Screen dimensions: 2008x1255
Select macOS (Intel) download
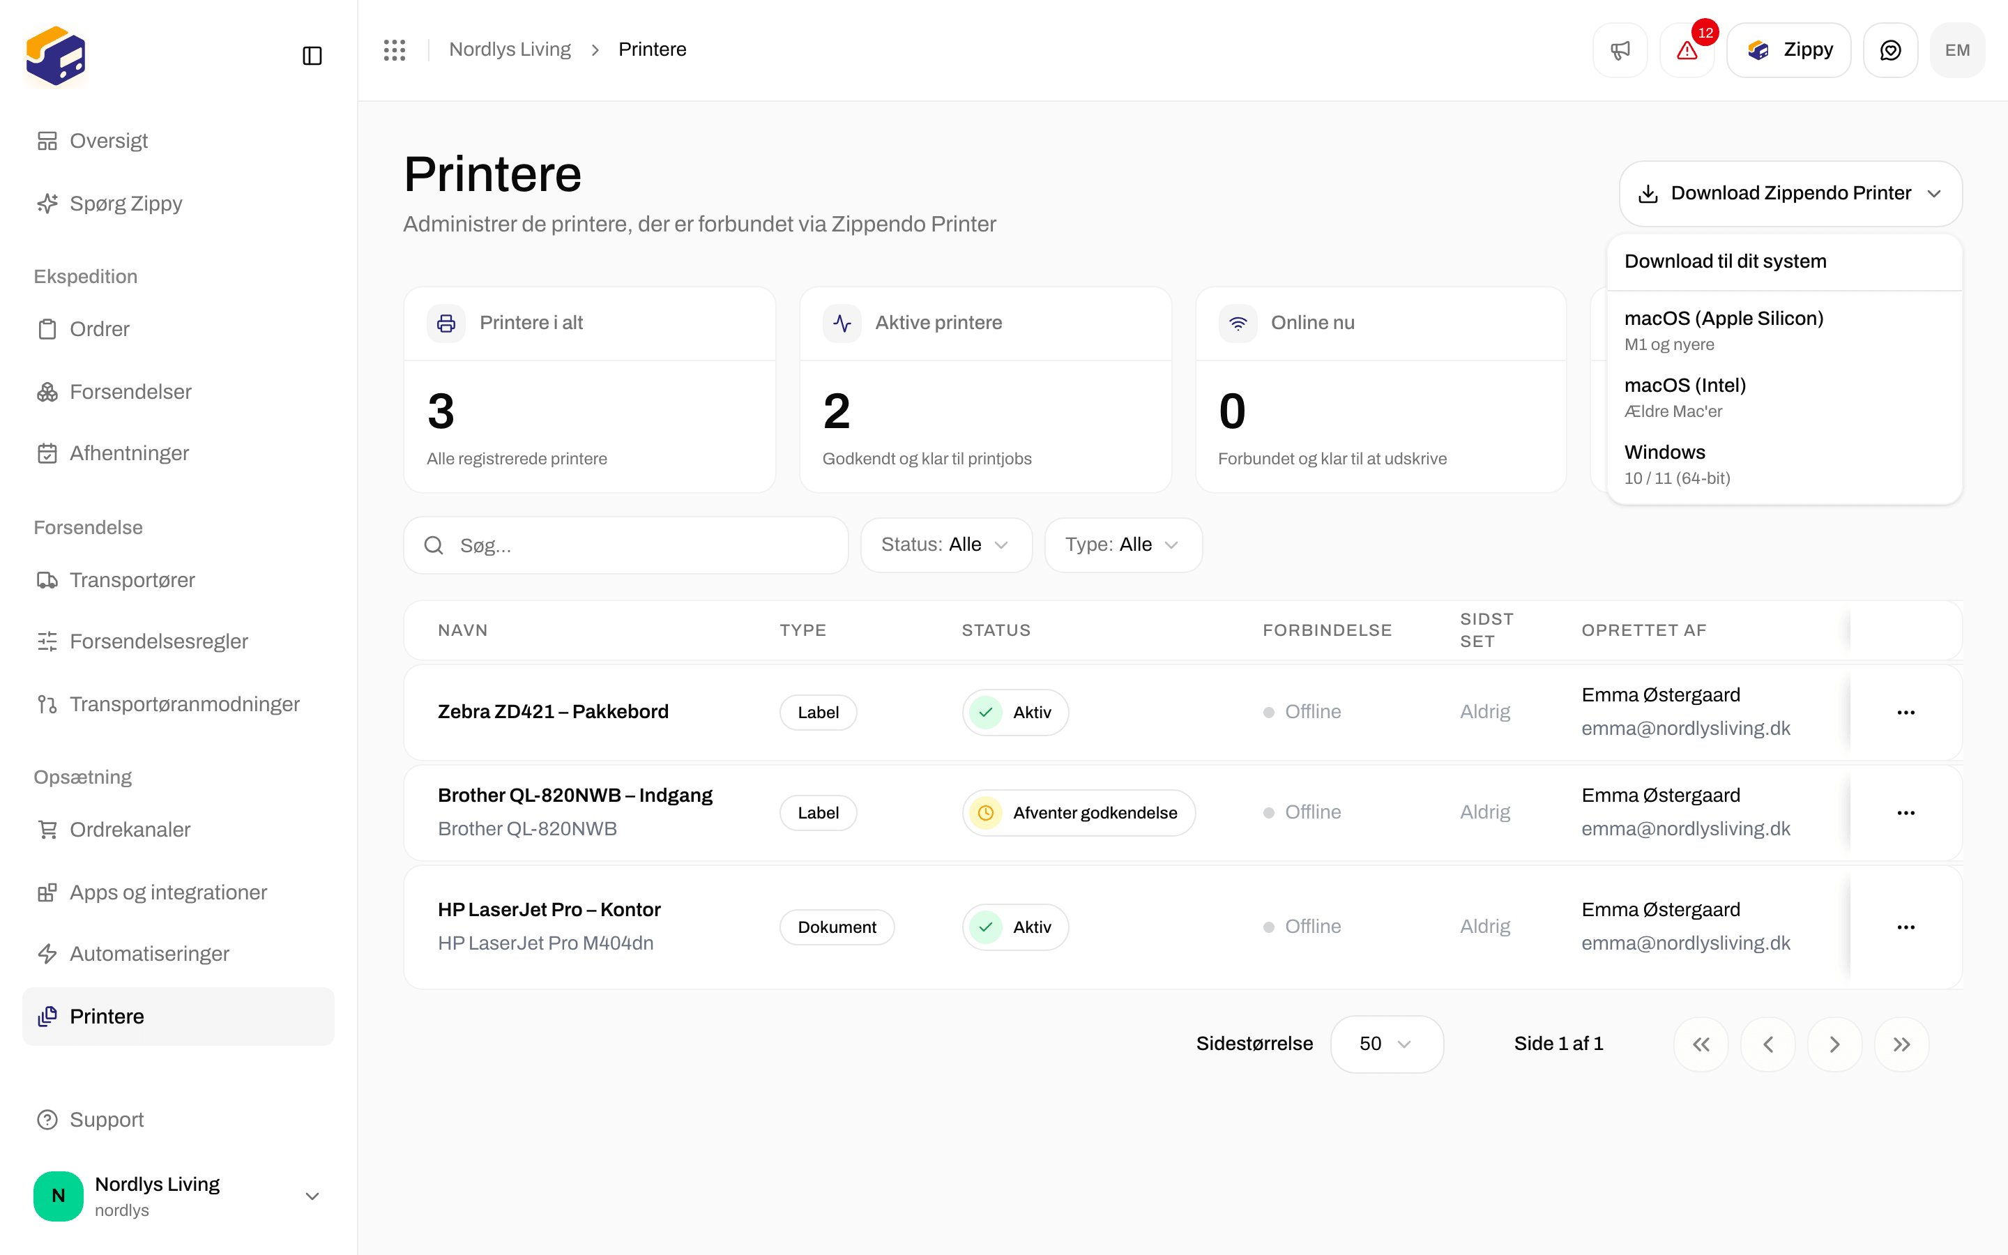tap(1784, 397)
